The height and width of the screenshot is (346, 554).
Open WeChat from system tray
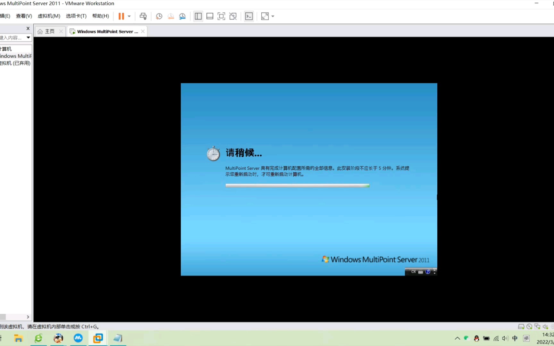pyautogui.click(x=467, y=338)
